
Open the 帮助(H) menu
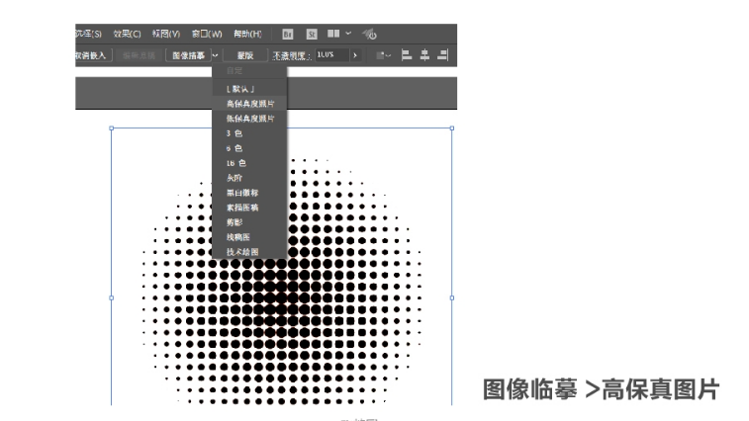[x=247, y=34]
